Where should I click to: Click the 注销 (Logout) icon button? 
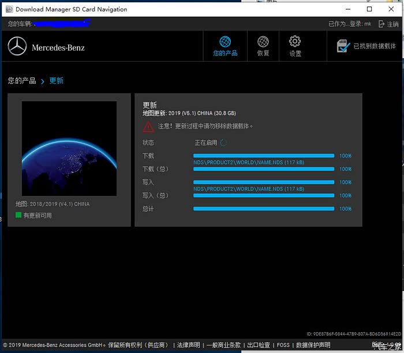[381, 24]
